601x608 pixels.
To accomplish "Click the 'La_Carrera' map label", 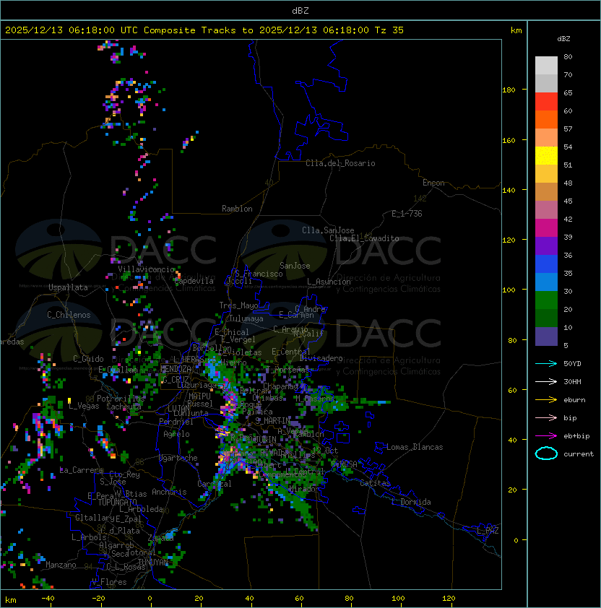I will pos(81,470).
